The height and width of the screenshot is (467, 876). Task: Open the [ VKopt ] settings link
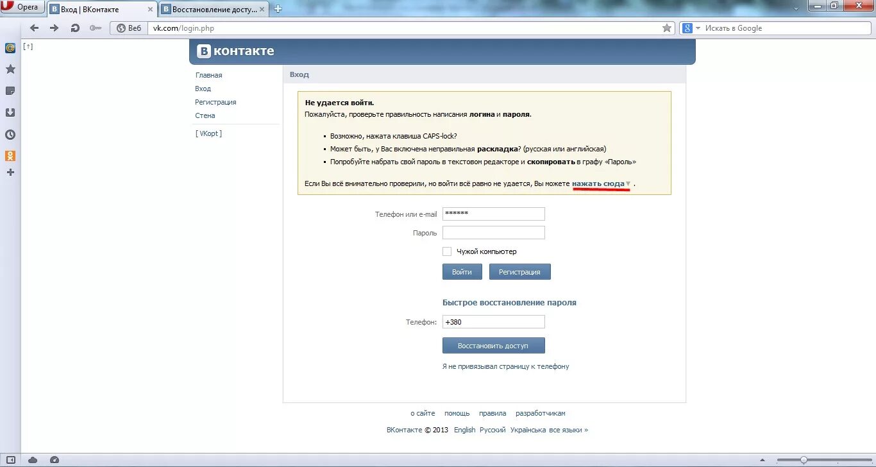[209, 133]
